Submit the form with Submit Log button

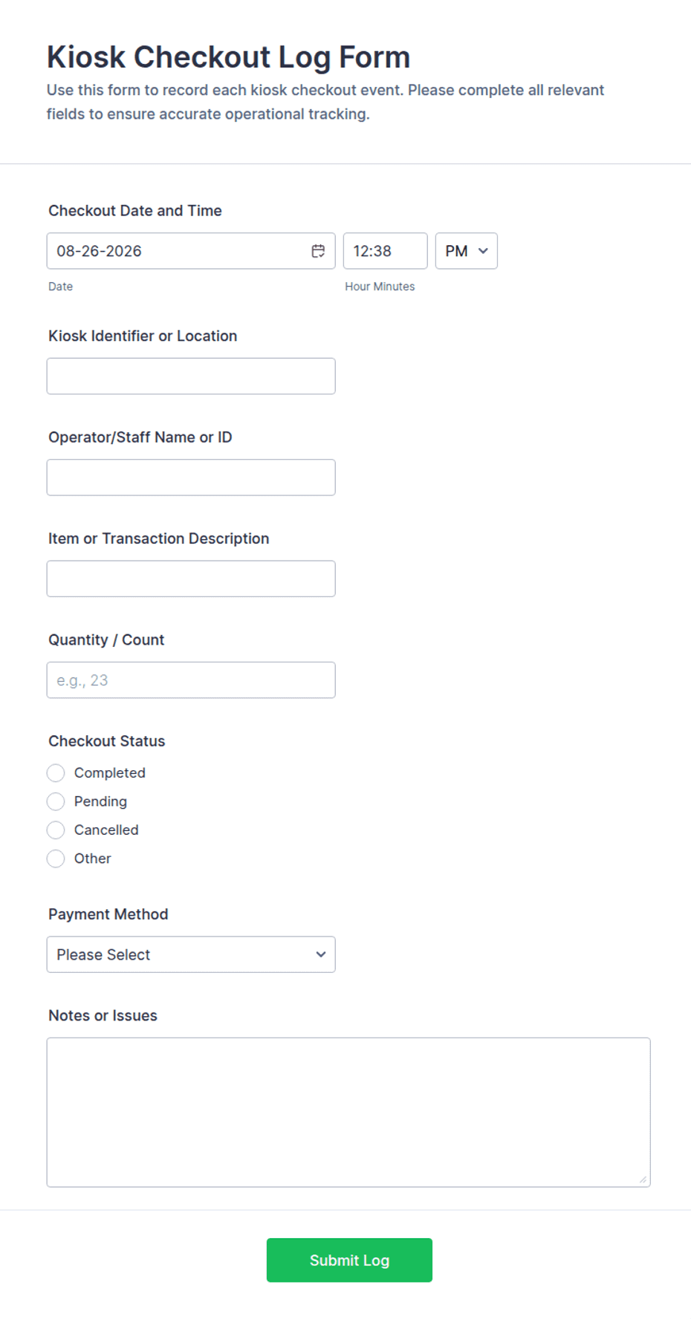(x=349, y=1260)
